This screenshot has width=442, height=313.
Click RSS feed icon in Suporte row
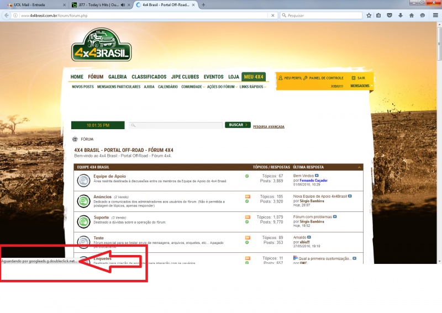pos(248,217)
